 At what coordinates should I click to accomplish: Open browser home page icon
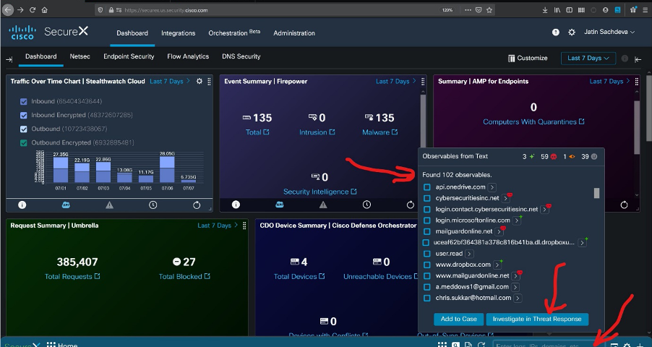tap(45, 10)
